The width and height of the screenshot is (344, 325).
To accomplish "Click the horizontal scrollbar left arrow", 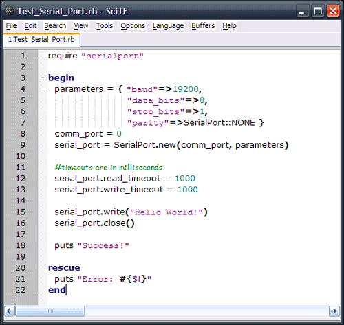I will [9, 311].
